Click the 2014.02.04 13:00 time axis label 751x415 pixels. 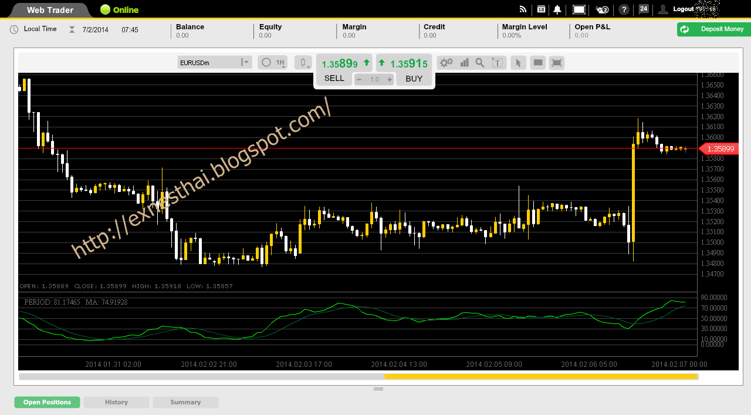coord(399,365)
